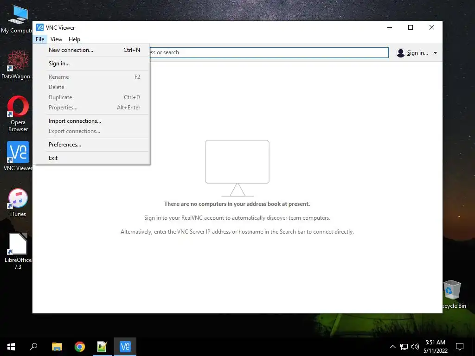Image resolution: width=475 pixels, height=356 pixels.
Task: Open File Explorer from the taskbar
Action: (x=57, y=347)
